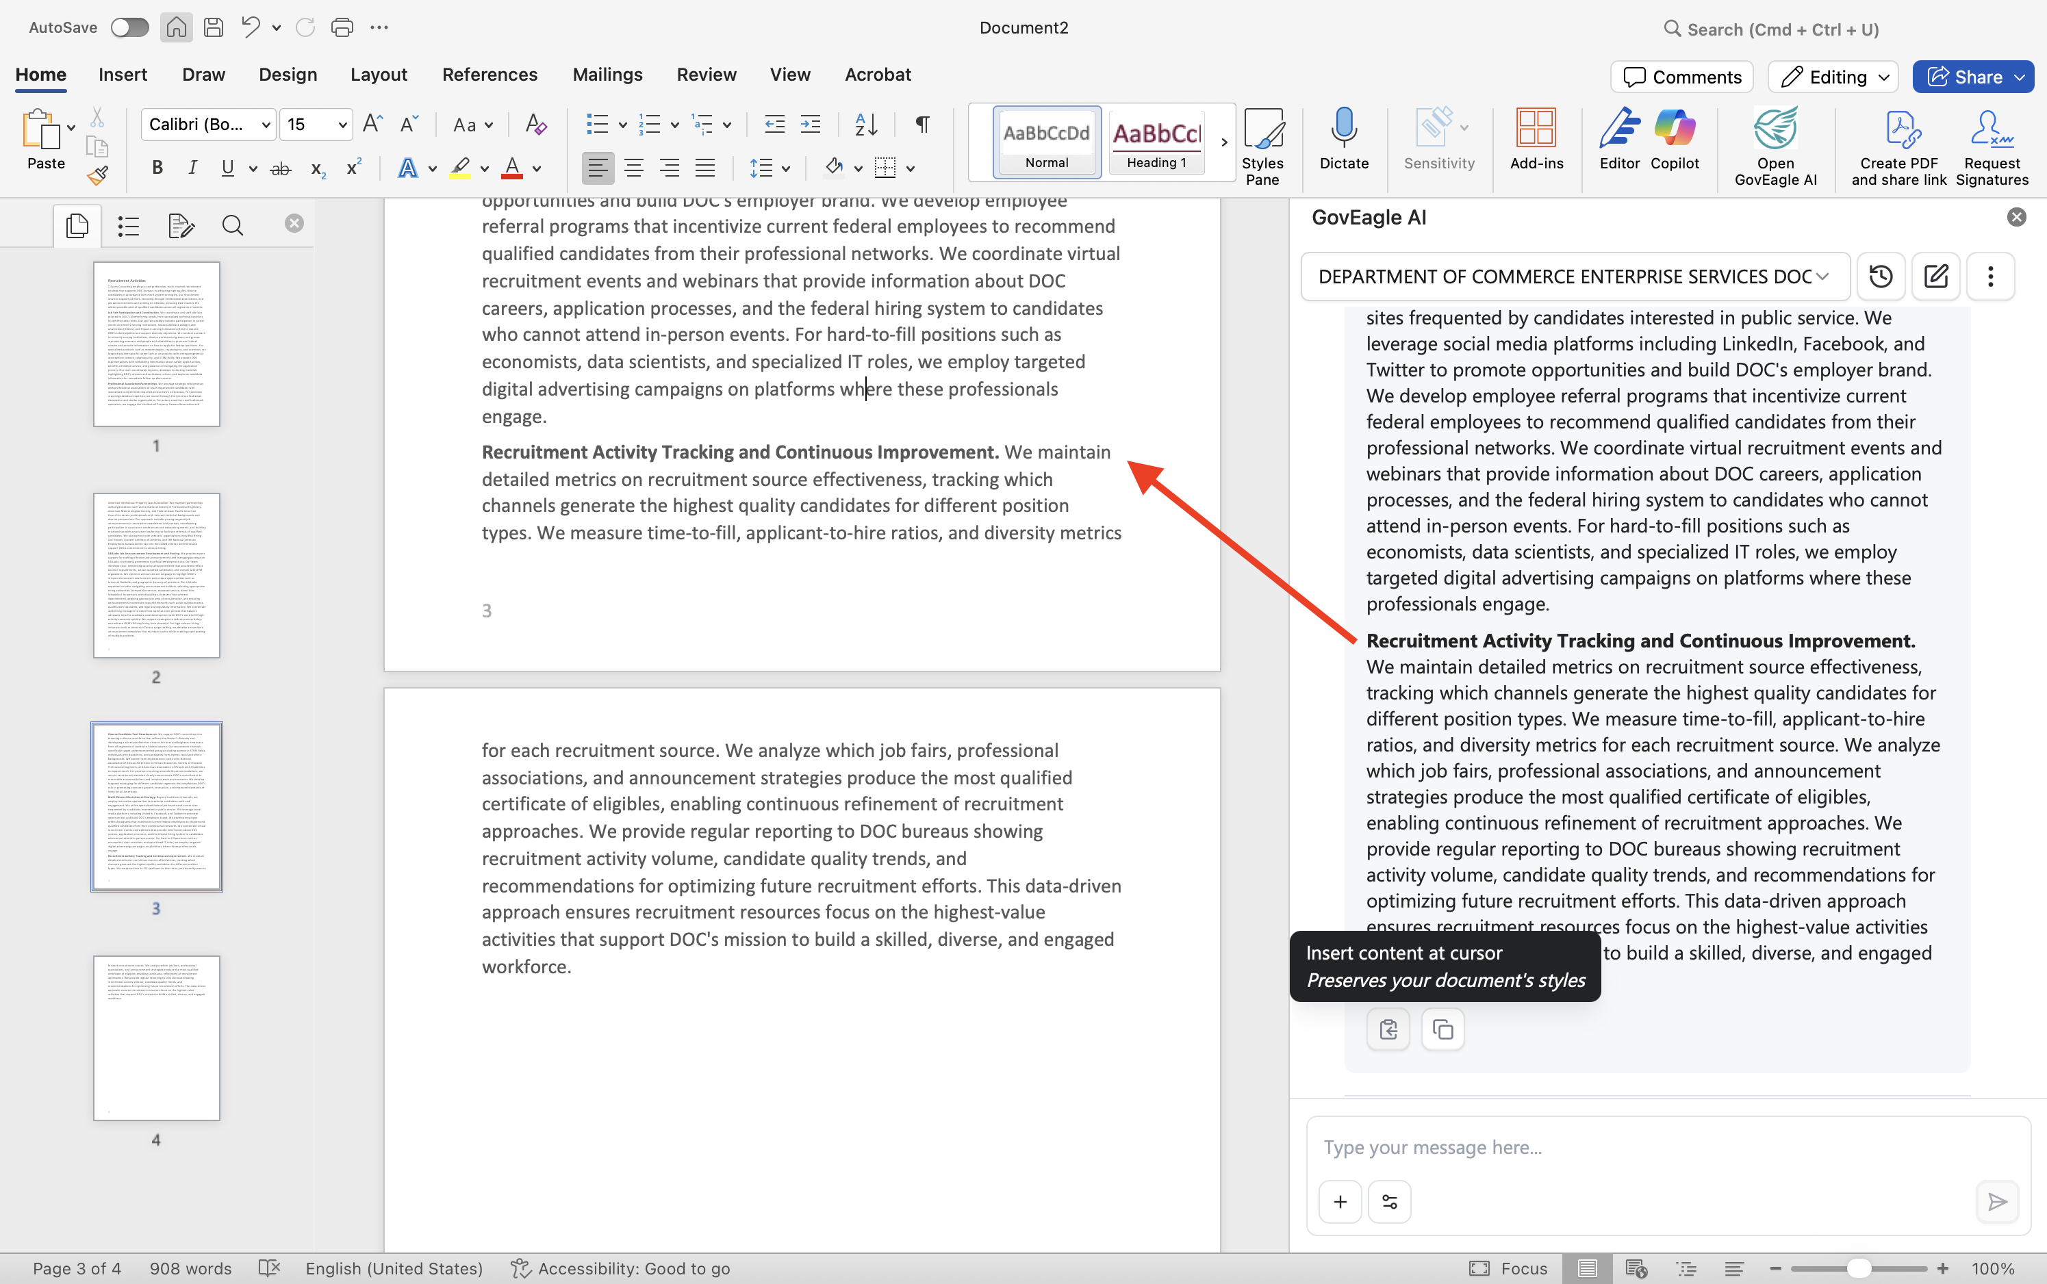Toggle bold formatting
This screenshot has width=2047, height=1284.
(157, 168)
